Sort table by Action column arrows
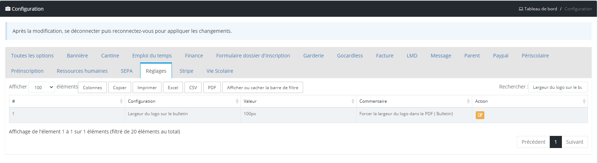 (x=584, y=101)
